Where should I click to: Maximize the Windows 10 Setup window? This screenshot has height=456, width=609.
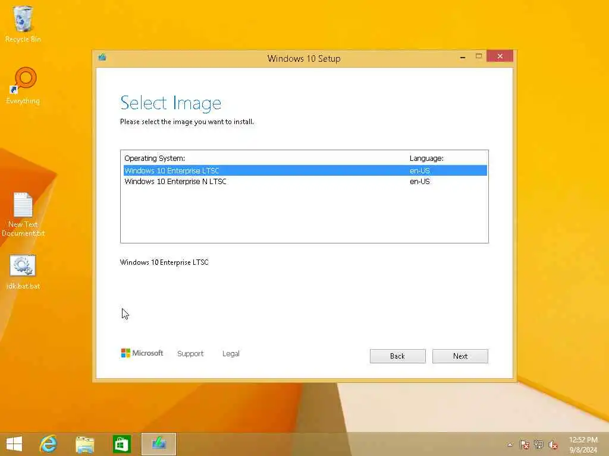coord(479,56)
